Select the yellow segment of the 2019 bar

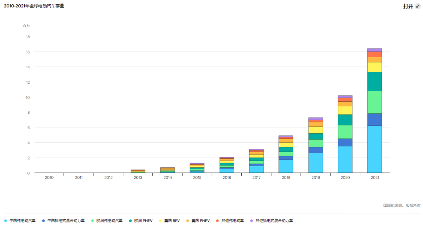(x=316, y=130)
